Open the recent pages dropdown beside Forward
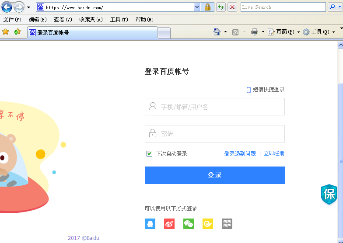The image size is (343, 243). (29, 7)
